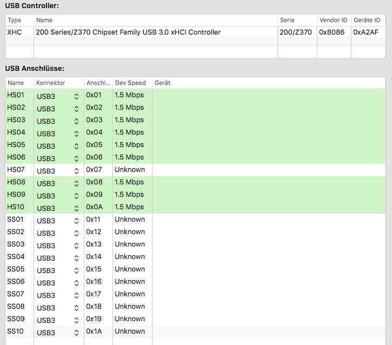The height and width of the screenshot is (345, 392).
Task: Click the Vendor ID column header
Action: 334,20
